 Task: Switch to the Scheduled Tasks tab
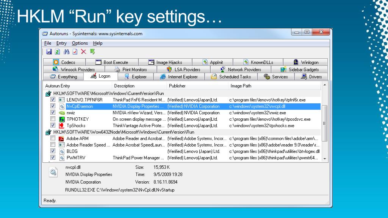(x=231, y=76)
